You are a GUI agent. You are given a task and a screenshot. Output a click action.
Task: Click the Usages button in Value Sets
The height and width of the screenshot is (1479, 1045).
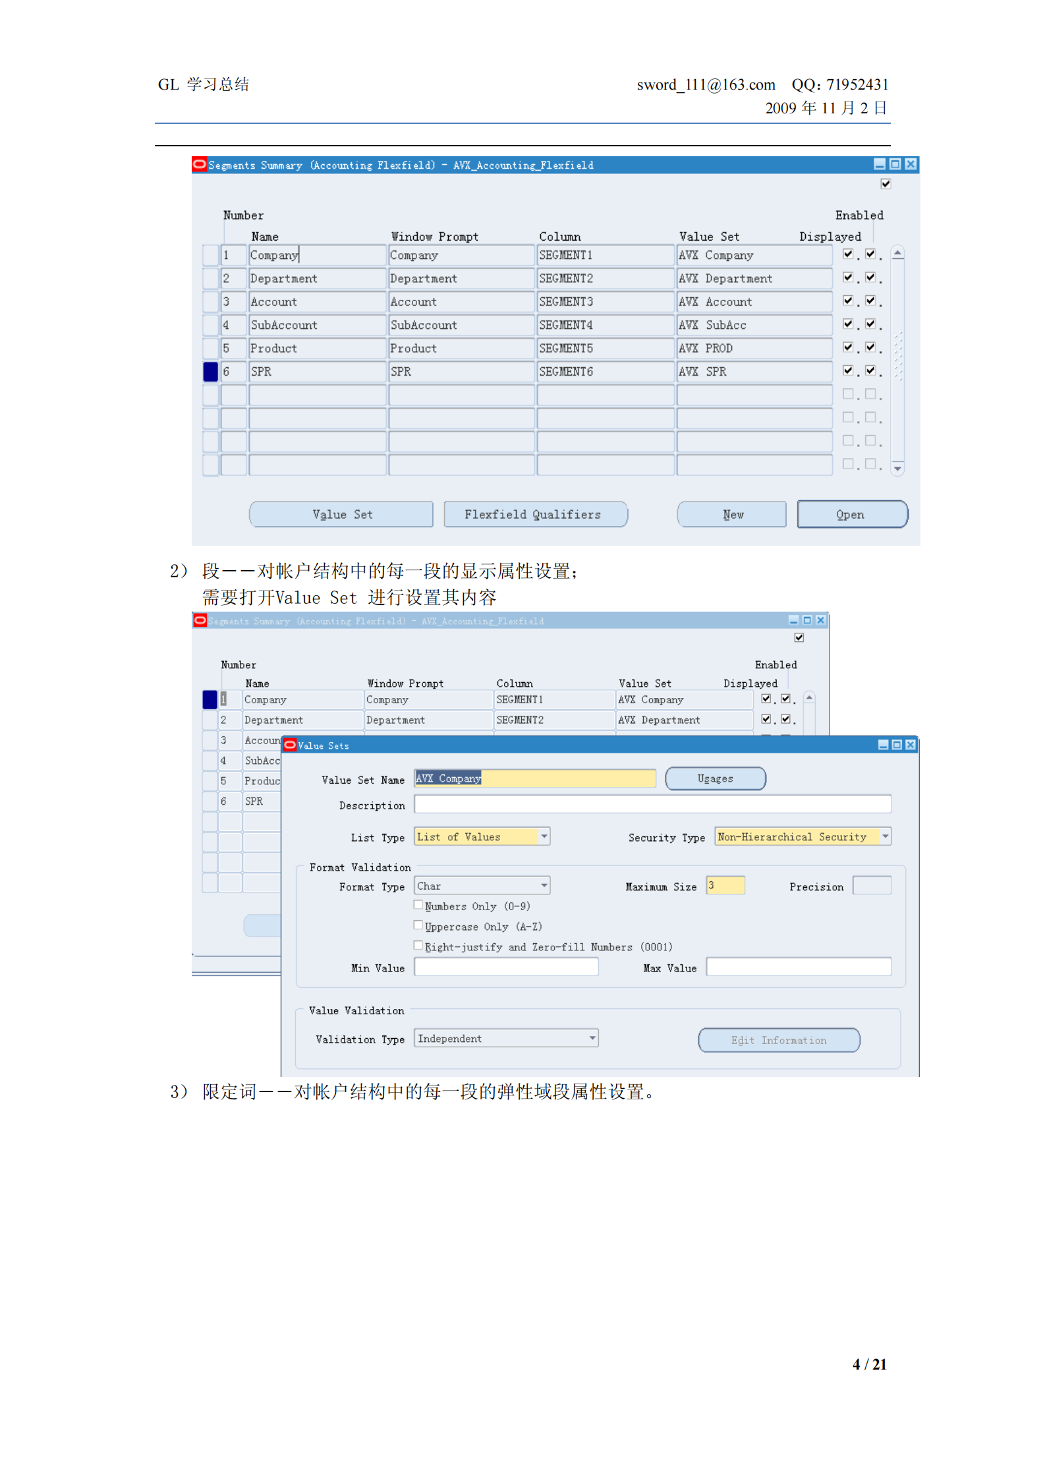point(715,778)
